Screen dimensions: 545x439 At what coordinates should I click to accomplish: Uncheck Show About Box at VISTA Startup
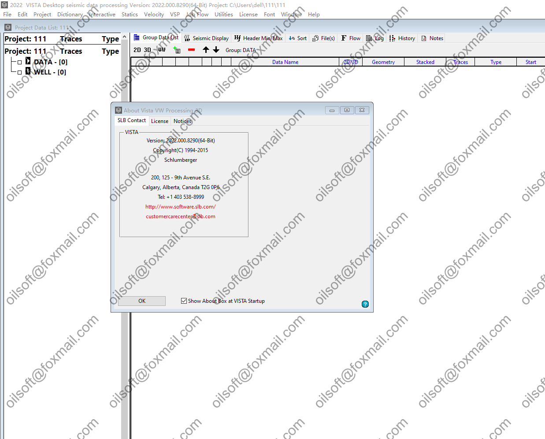[x=184, y=301]
